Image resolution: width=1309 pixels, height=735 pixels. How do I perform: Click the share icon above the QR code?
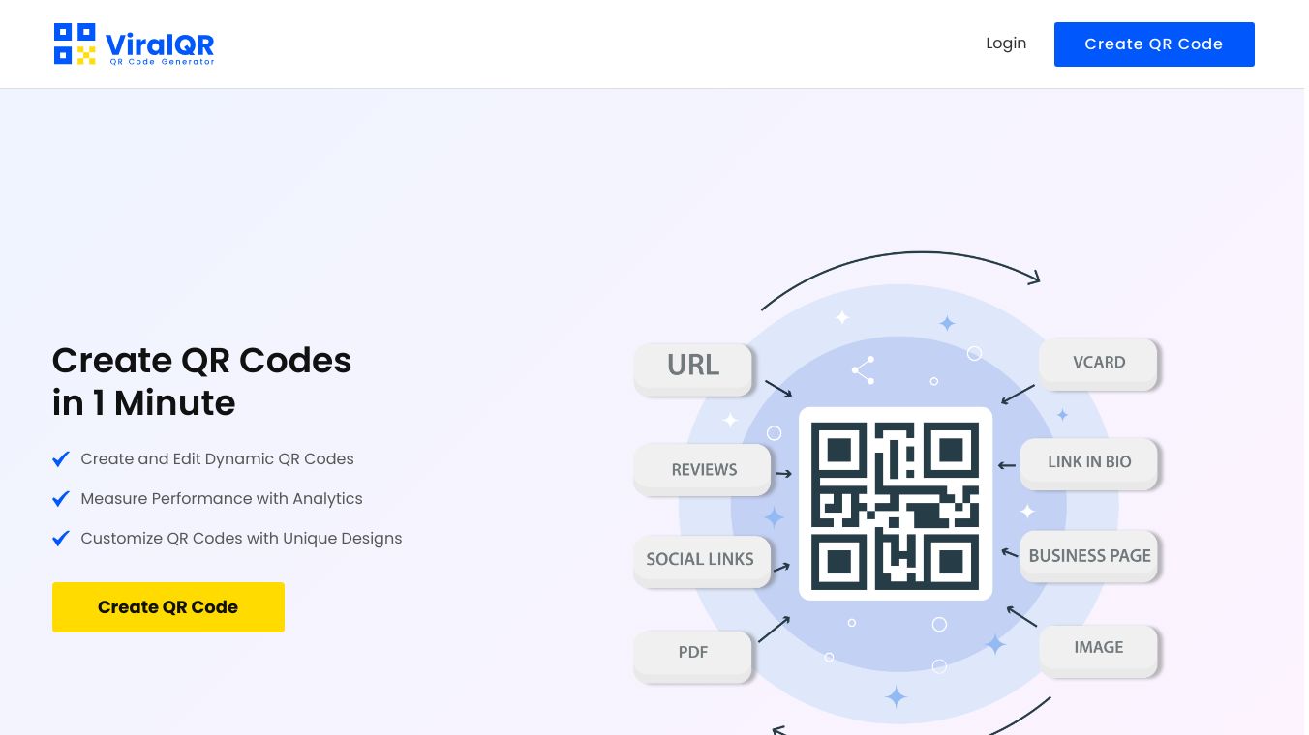863,369
